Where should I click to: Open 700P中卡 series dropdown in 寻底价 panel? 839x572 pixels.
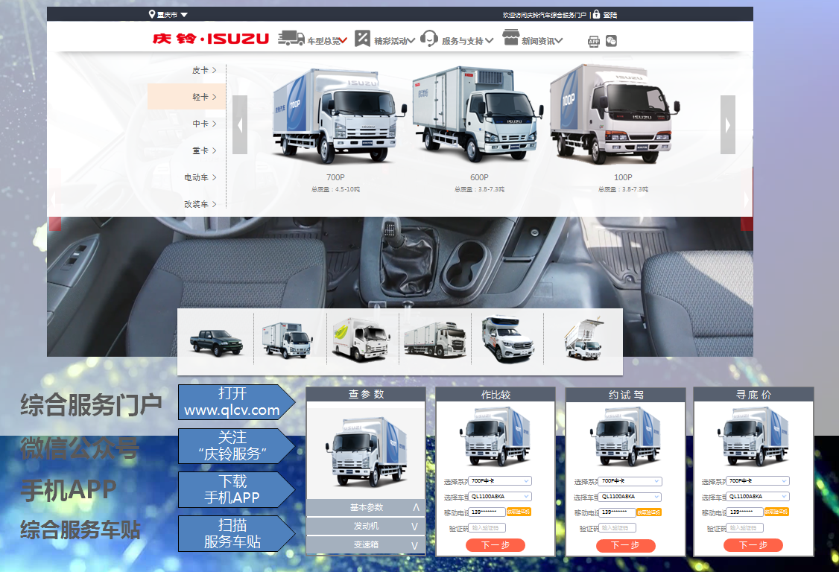click(758, 481)
